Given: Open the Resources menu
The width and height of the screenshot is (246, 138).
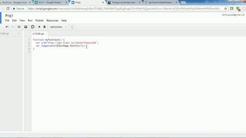Looking at the screenshot, I should pyautogui.click(x=52, y=20).
